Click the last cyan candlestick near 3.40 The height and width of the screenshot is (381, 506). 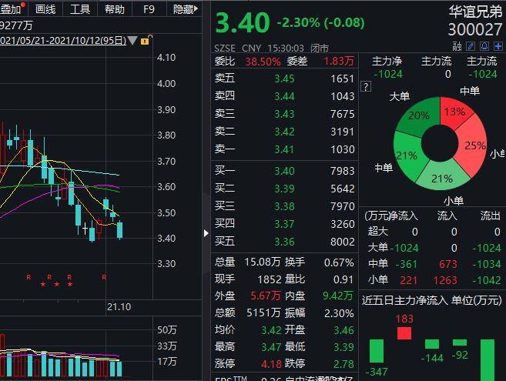119,230
